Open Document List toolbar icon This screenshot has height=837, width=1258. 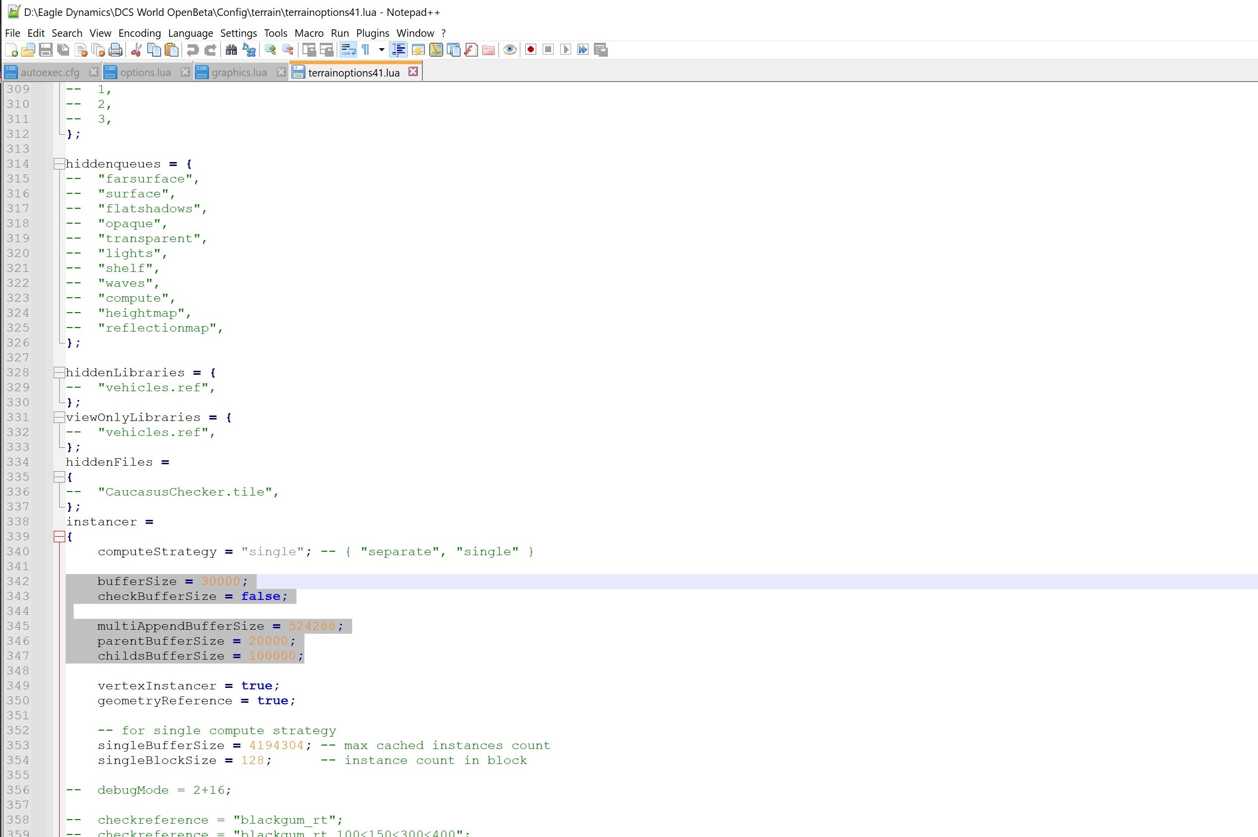(x=454, y=50)
